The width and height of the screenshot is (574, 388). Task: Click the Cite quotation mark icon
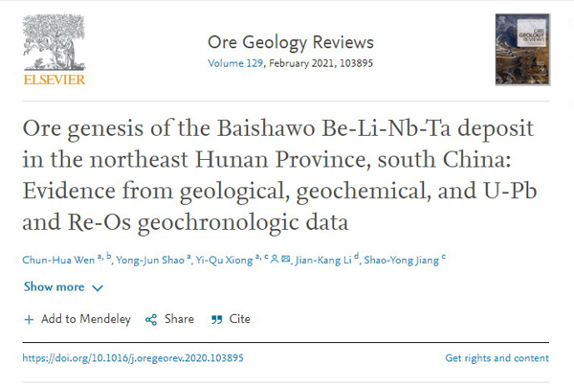click(x=216, y=319)
